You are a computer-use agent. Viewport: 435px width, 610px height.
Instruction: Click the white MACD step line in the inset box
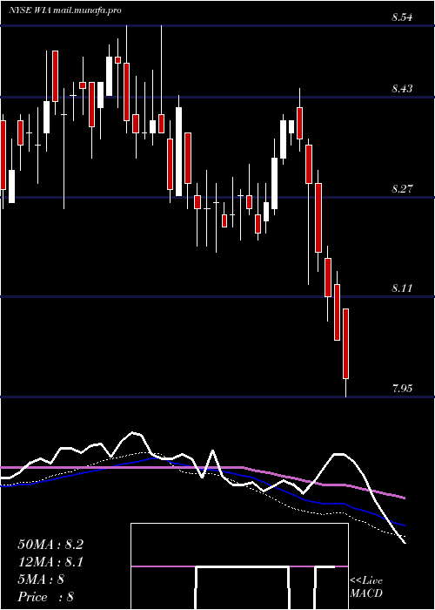264,587
